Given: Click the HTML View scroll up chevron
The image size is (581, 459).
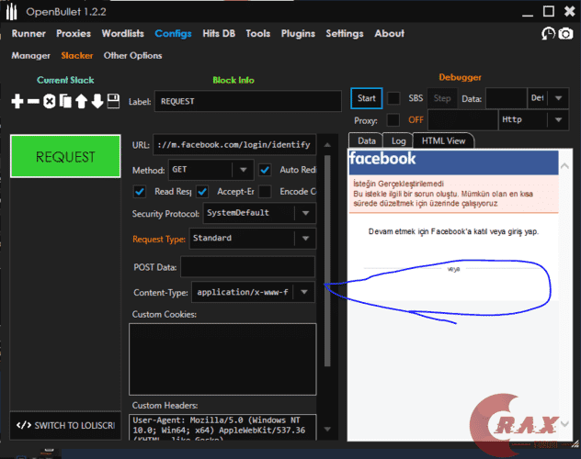Looking at the screenshot, I should [x=564, y=166].
